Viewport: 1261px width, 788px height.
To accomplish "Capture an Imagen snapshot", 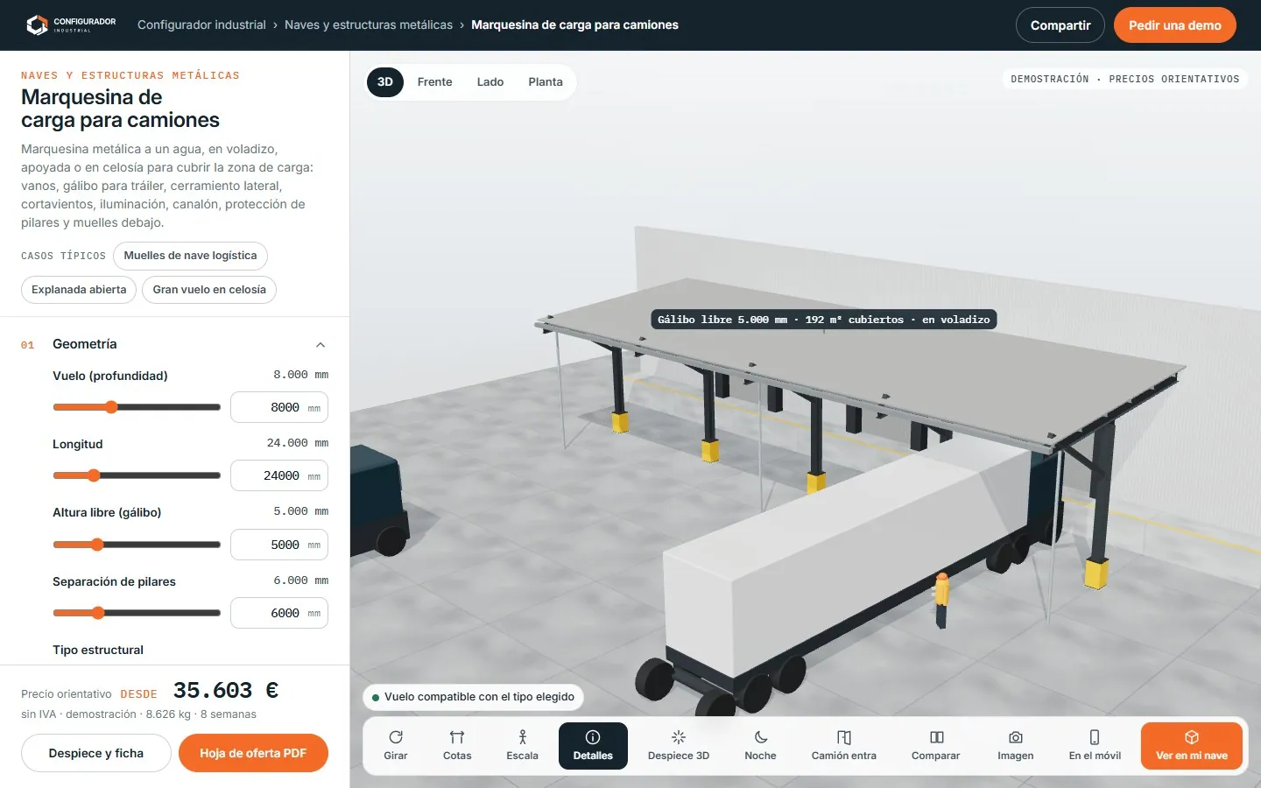I will (x=1016, y=746).
